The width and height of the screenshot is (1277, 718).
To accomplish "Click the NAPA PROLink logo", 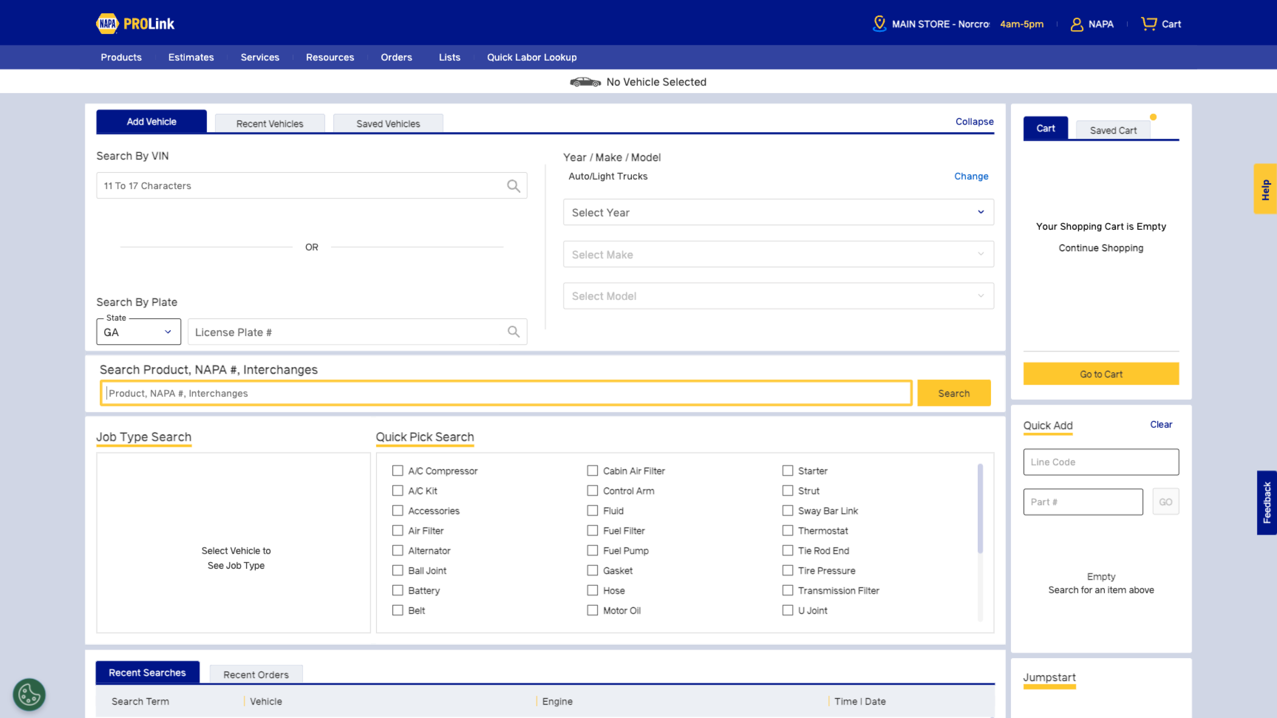I will pyautogui.click(x=135, y=23).
